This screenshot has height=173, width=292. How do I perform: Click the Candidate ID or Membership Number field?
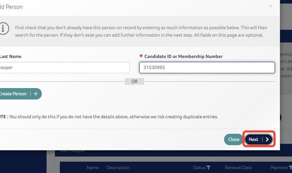[x=207, y=68]
